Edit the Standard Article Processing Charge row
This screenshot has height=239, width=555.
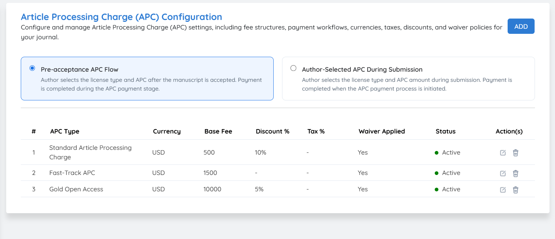(x=503, y=153)
